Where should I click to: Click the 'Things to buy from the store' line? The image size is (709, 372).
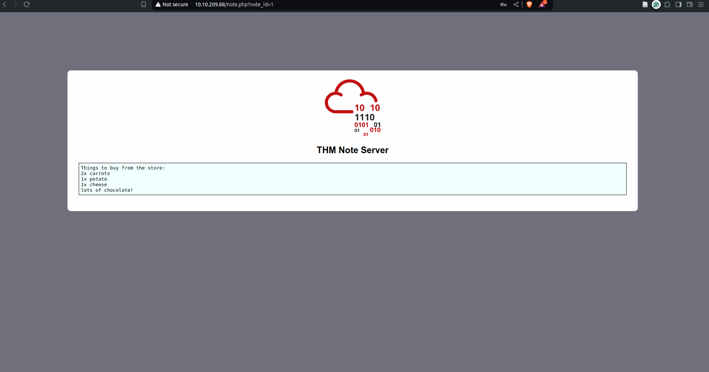tap(123, 168)
